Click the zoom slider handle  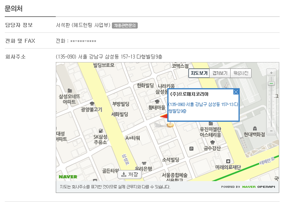(x=271, y=83)
